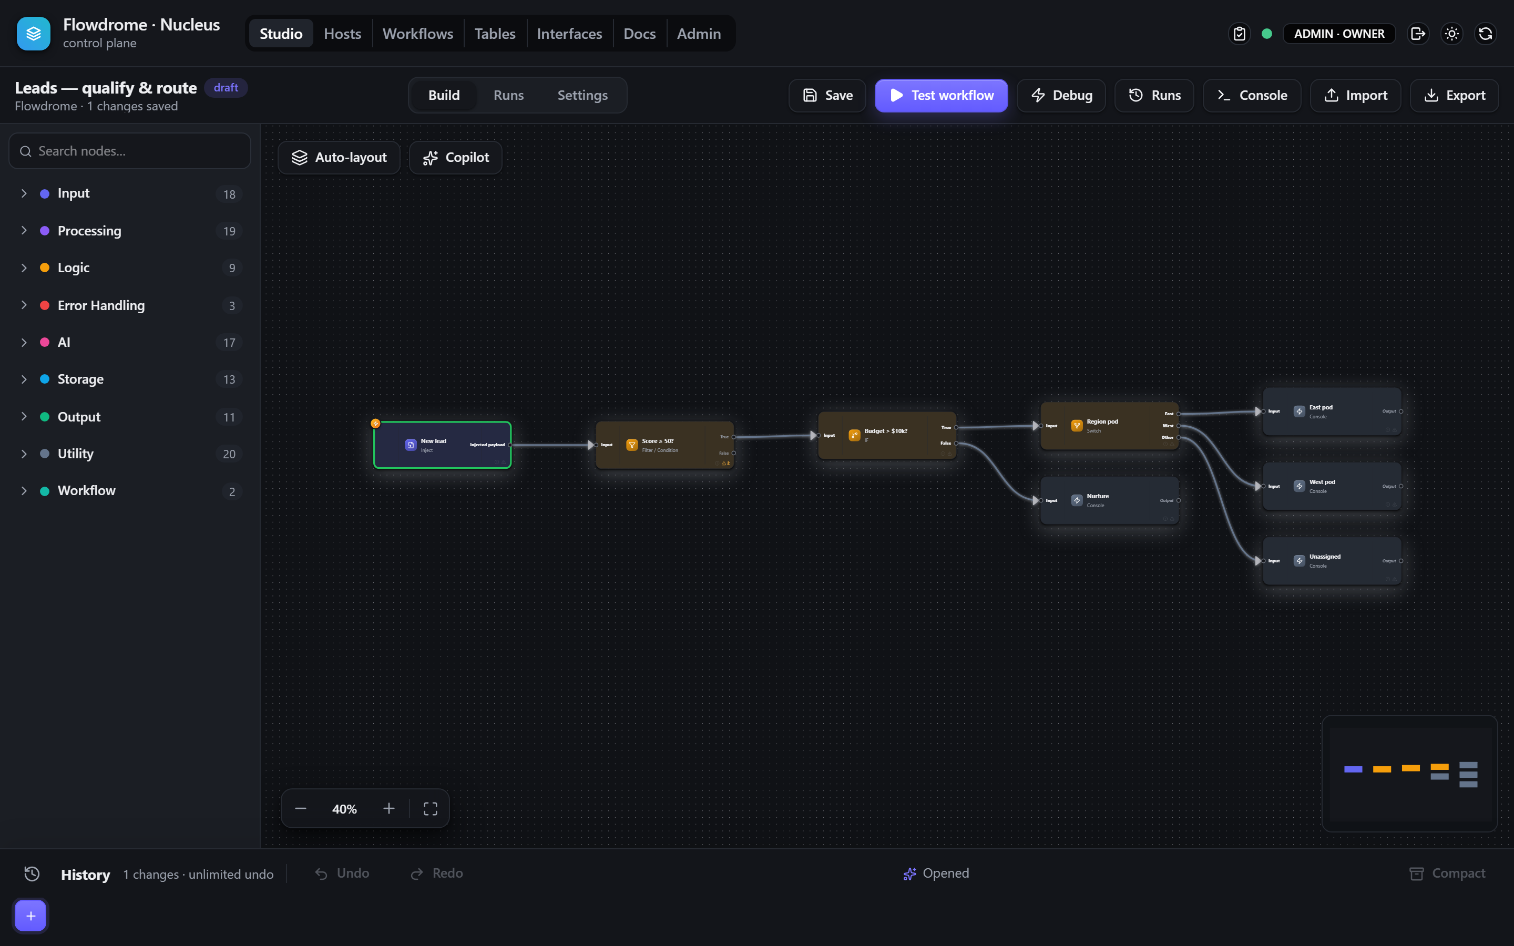
Task: Click the canvas minimap thumbnail
Action: (x=1409, y=774)
